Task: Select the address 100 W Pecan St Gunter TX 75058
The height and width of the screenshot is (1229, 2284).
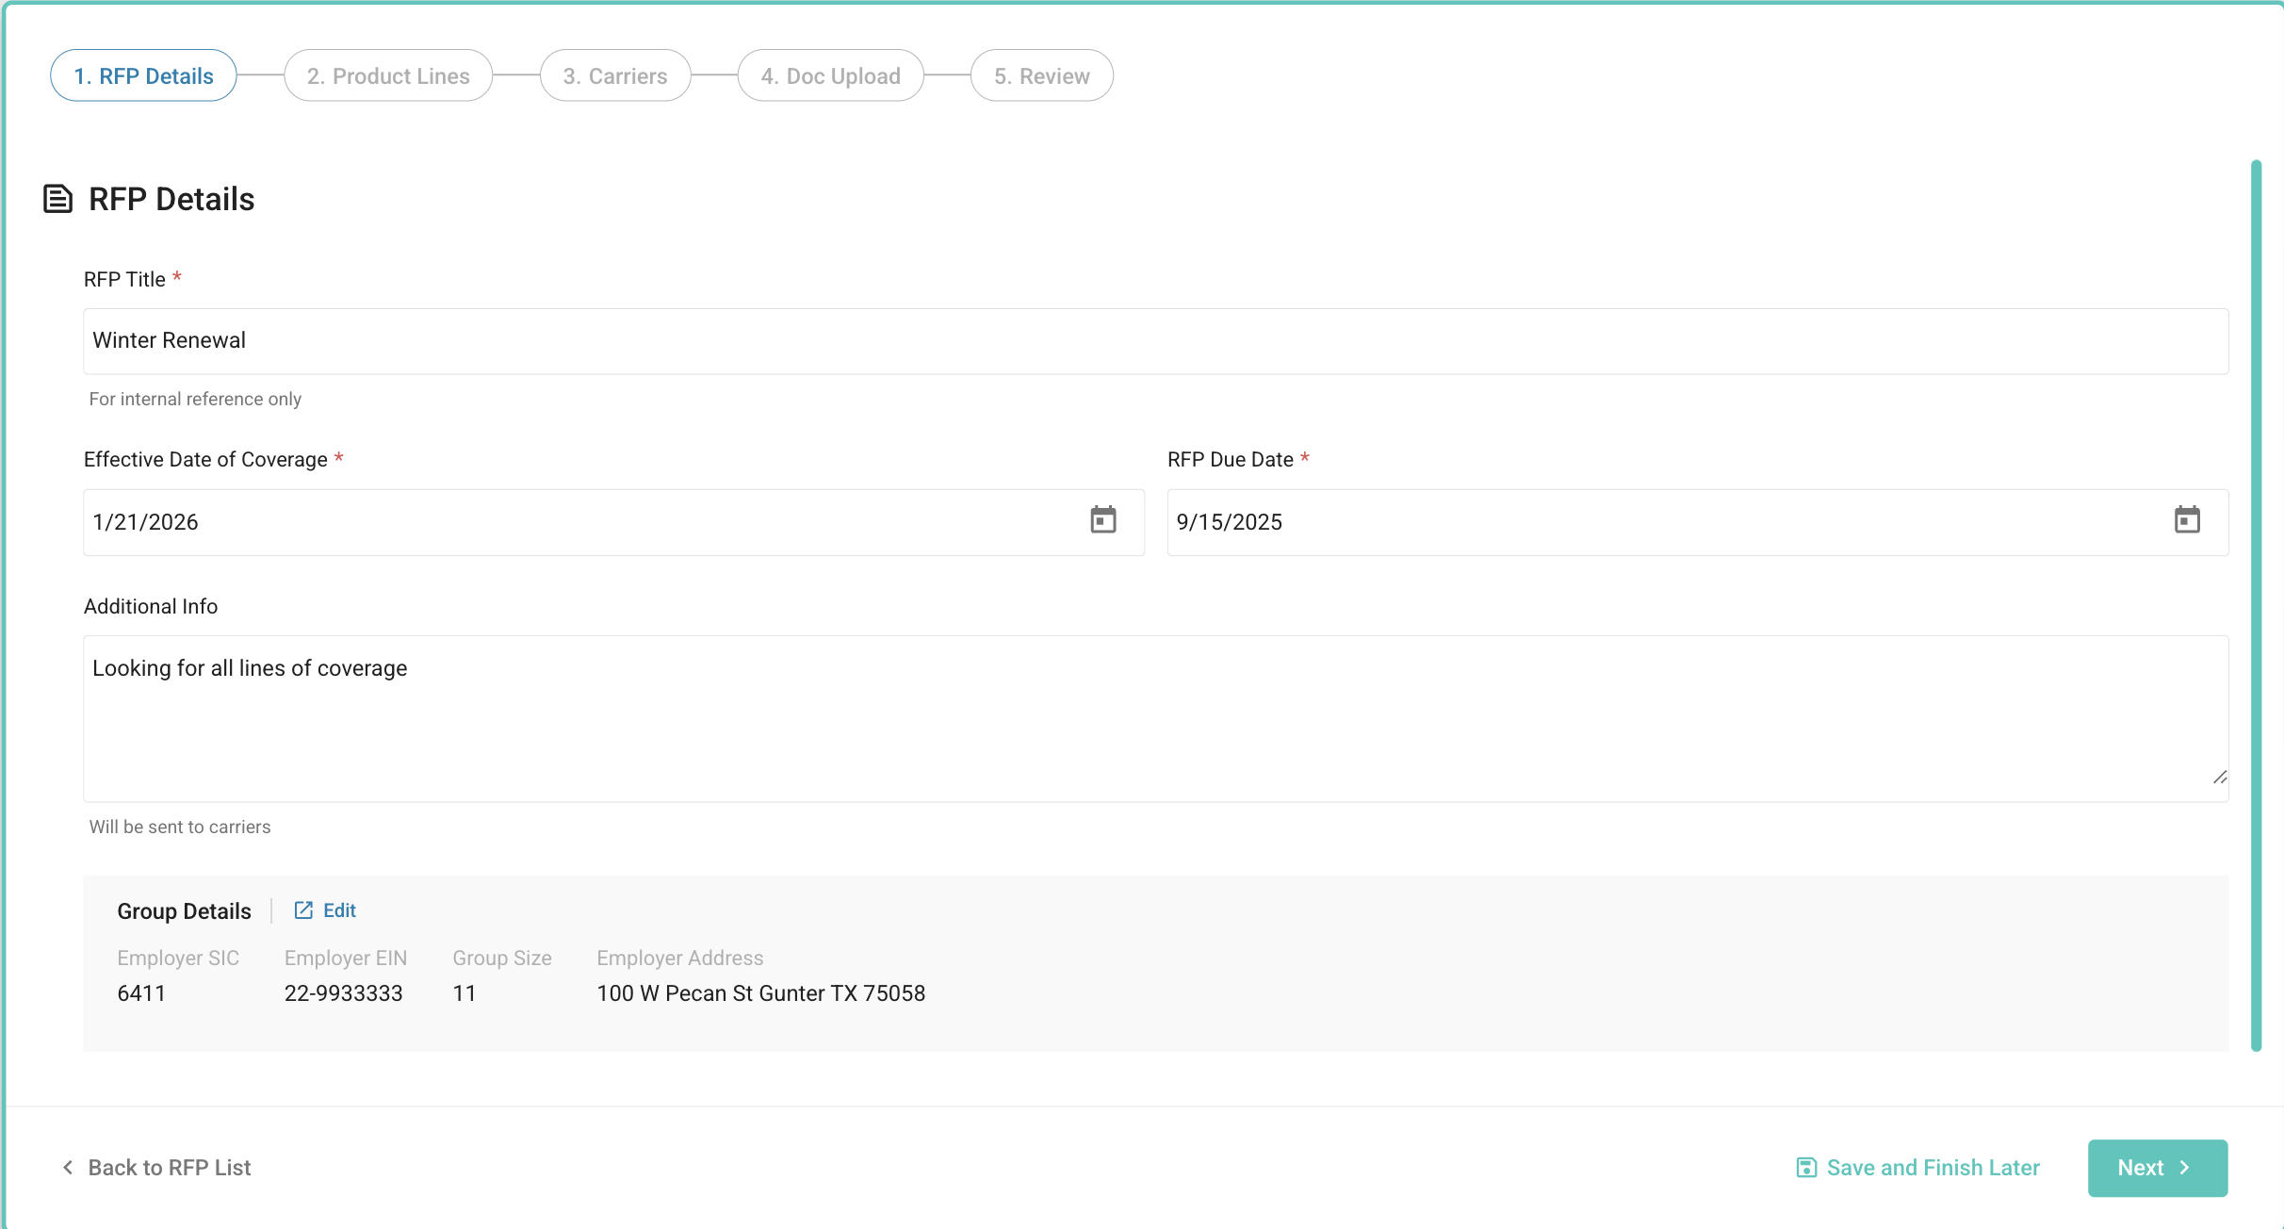Action: click(x=761, y=993)
